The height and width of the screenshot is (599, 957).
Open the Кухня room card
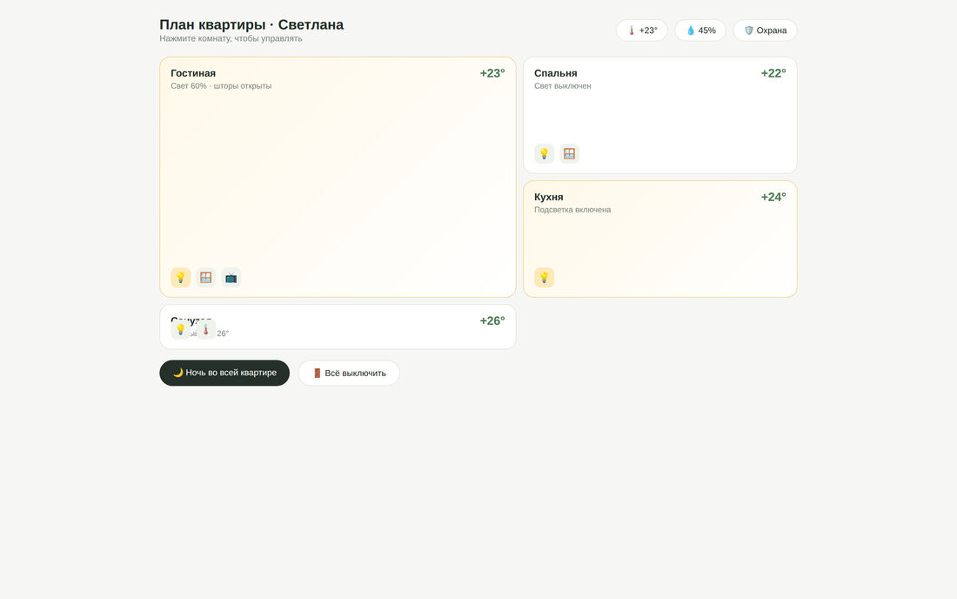pyautogui.click(x=659, y=239)
